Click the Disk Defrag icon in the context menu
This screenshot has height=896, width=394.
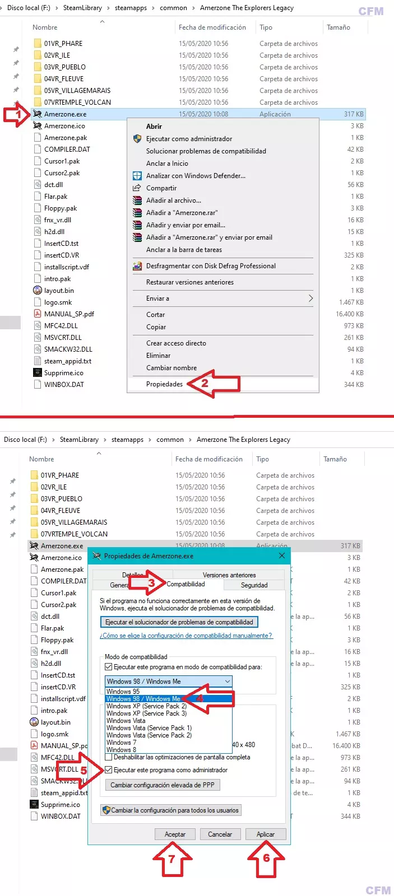[137, 266]
